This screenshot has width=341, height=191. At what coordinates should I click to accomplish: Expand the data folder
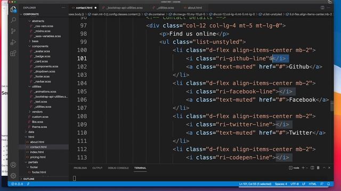(x=31, y=132)
